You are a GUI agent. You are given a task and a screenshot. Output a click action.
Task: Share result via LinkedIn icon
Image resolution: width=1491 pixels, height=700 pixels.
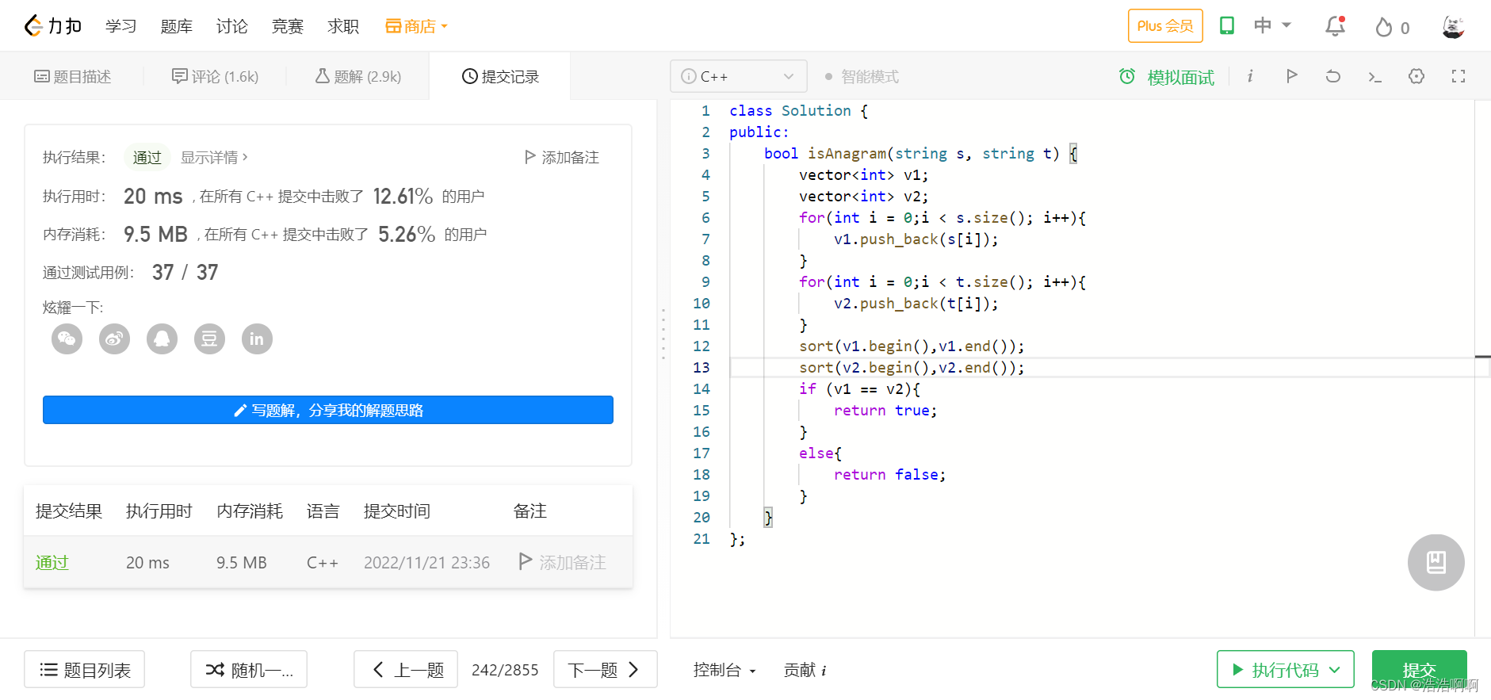(x=257, y=339)
